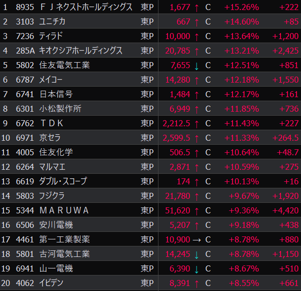Click the down arrow beside 古河電気工業 price
Viewport: 301px width, 291px height.
click(x=196, y=254)
